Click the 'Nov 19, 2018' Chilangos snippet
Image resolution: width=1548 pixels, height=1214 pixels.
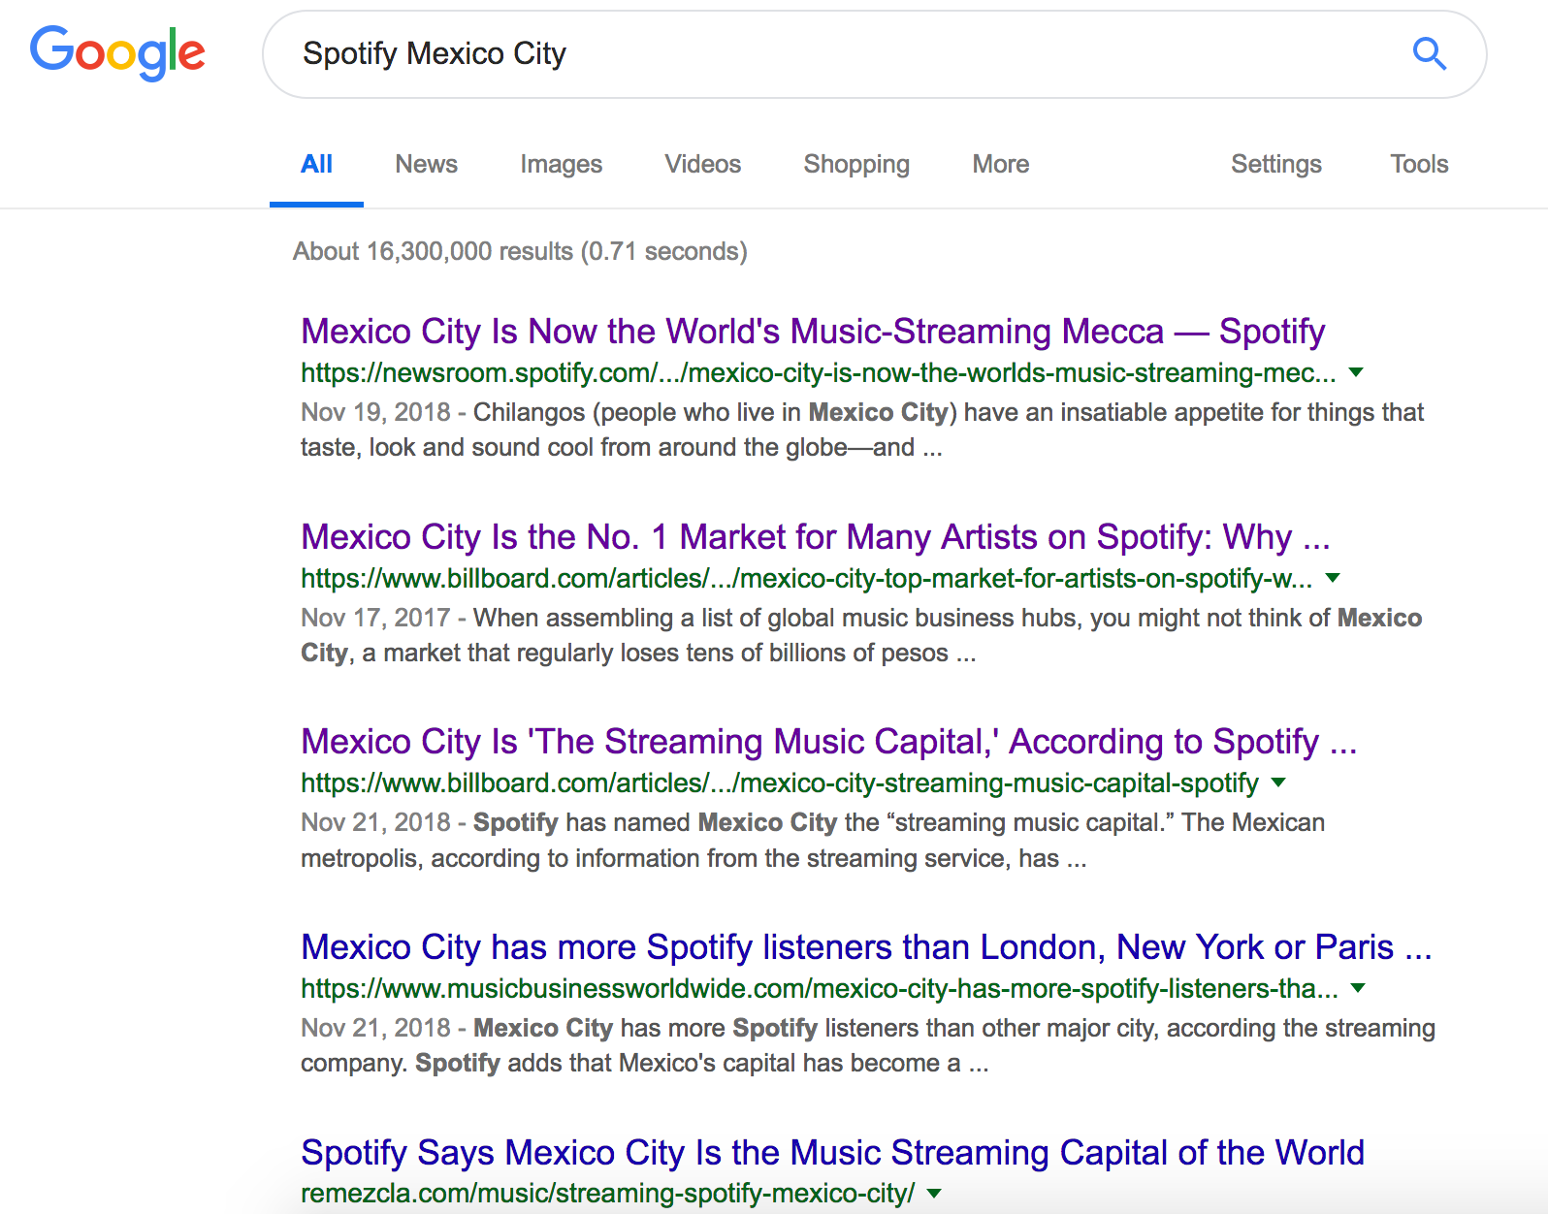click(x=861, y=430)
